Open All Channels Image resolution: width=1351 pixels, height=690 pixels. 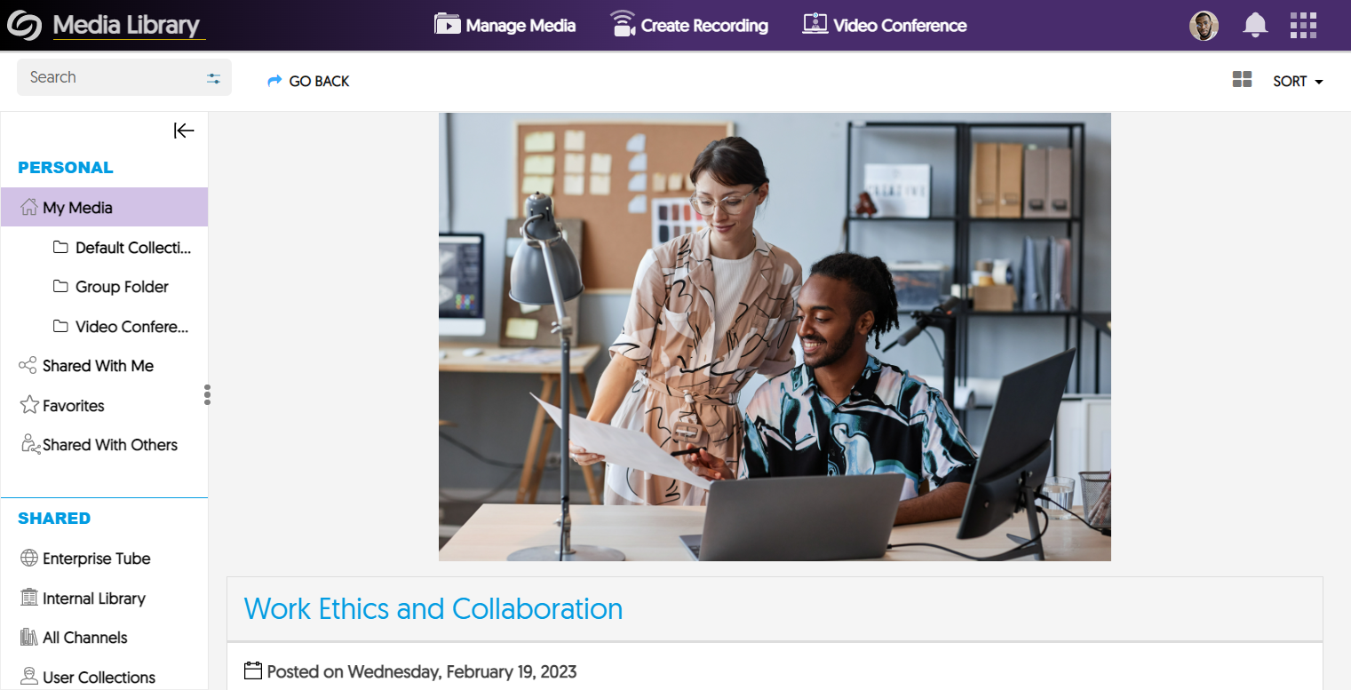pos(74,637)
